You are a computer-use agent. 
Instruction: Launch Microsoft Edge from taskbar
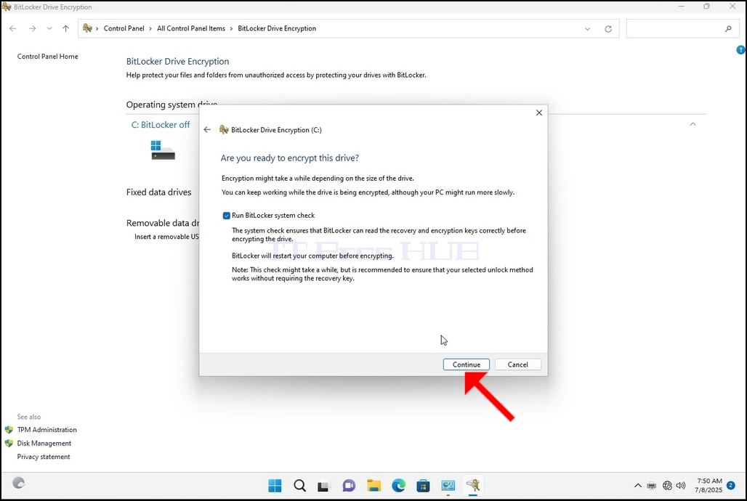coord(399,486)
